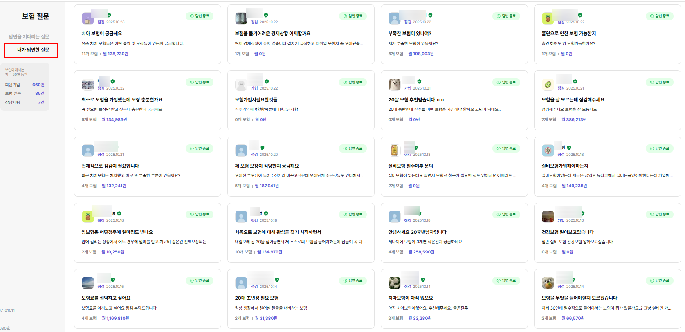Click '월 258,590원' amount text
The width and height of the screenshot is (685, 332).
pyautogui.click(x=422, y=252)
